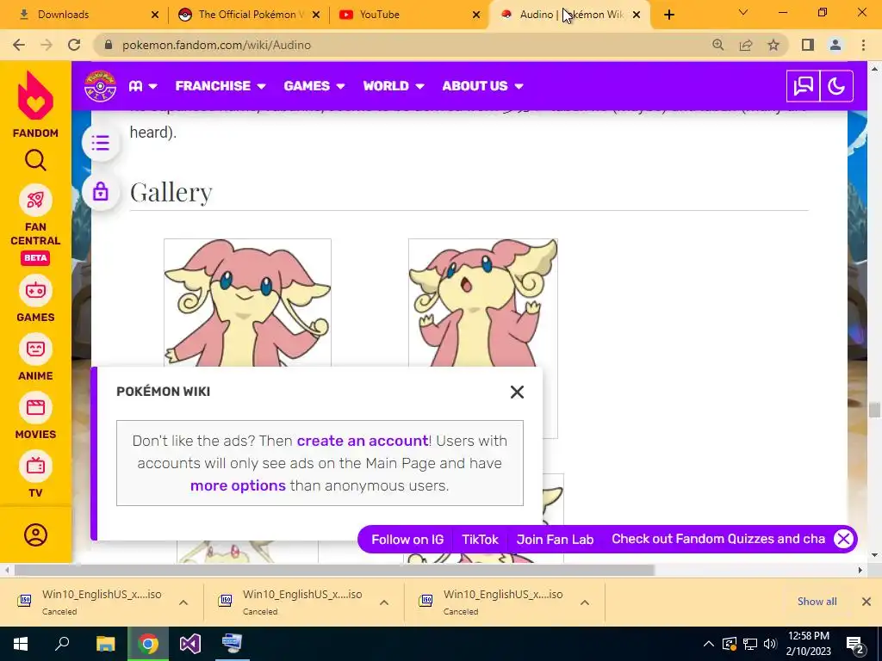Click the vertical scrollbar thumb

click(x=874, y=410)
